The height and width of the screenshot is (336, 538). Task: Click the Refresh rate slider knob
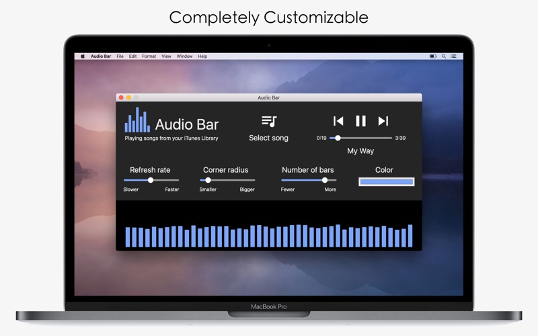(x=150, y=180)
